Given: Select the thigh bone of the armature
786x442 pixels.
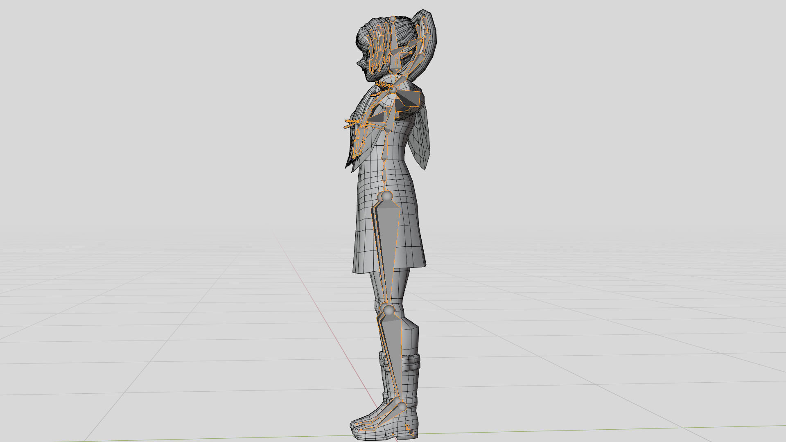Looking at the screenshot, I should (388, 250).
